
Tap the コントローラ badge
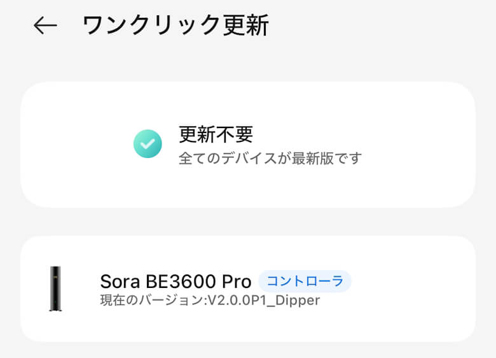(x=305, y=281)
